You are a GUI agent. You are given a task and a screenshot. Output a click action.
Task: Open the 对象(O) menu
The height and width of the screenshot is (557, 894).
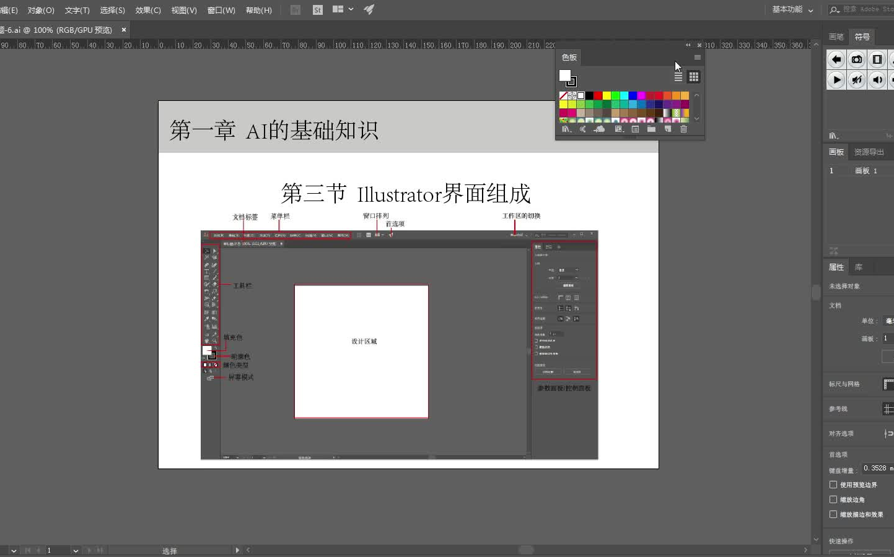point(41,10)
